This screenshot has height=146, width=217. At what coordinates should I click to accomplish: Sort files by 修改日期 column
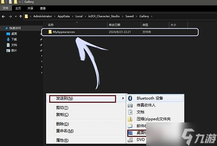(x=115, y=25)
